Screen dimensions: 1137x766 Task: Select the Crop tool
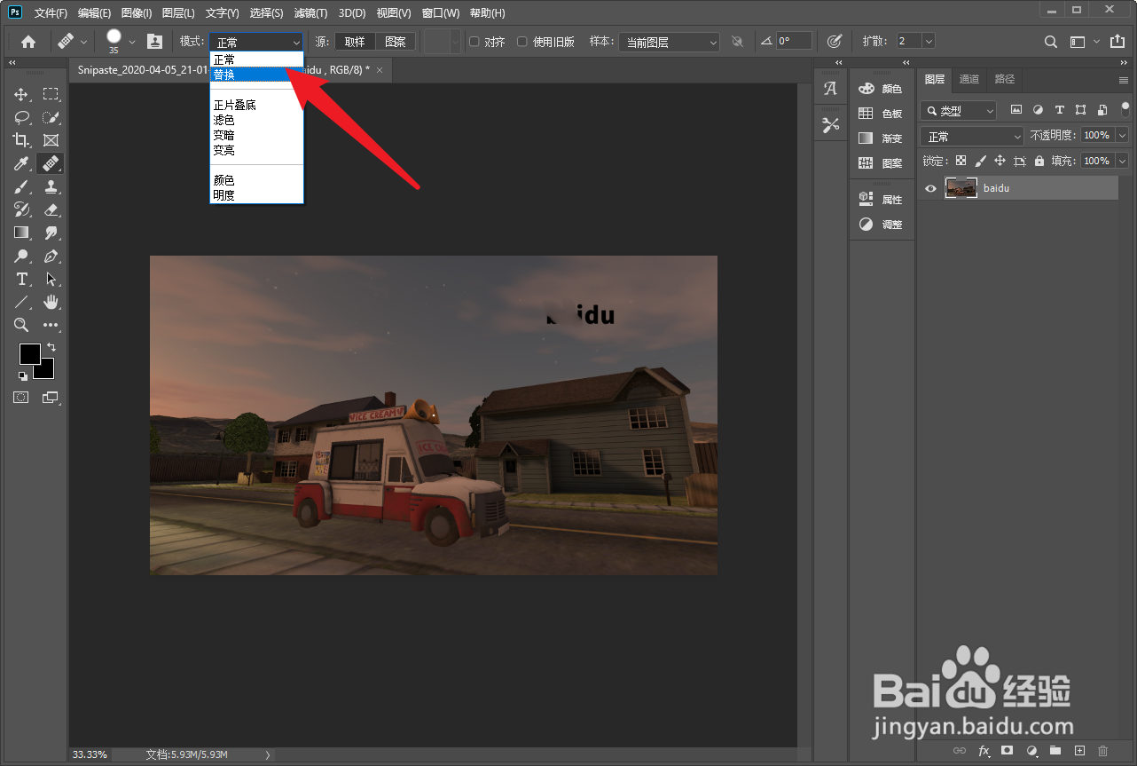coord(21,140)
